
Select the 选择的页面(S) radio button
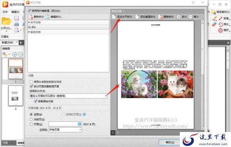point(63,114)
